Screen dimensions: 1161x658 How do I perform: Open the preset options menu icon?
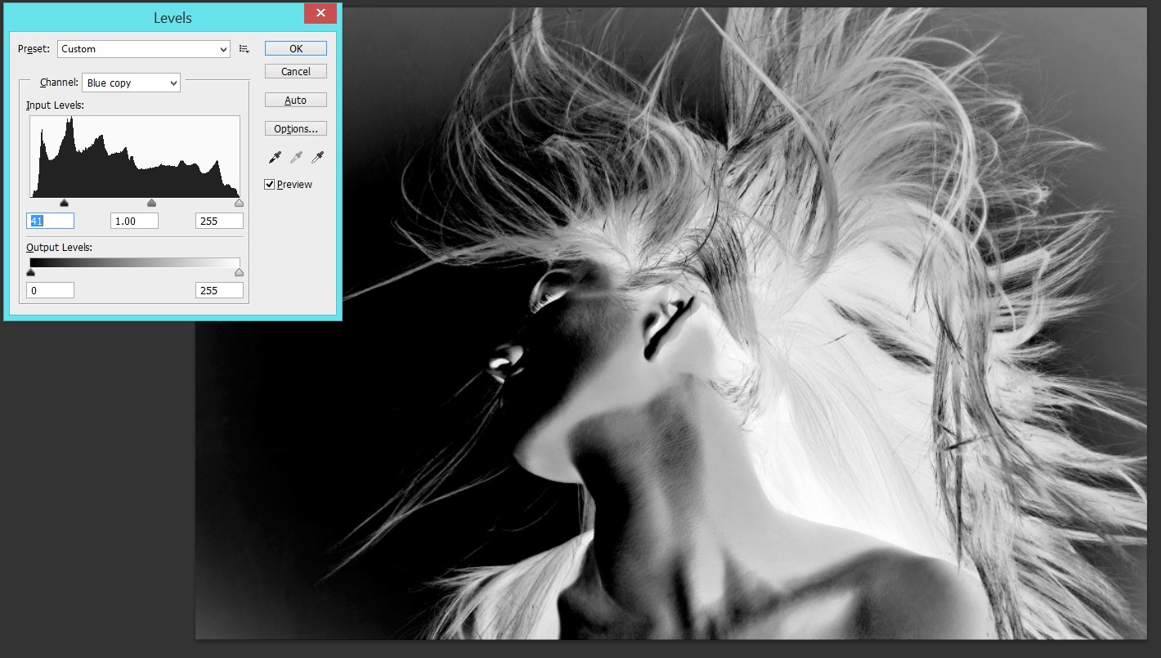pyautogui.click(x=244, y=49)
